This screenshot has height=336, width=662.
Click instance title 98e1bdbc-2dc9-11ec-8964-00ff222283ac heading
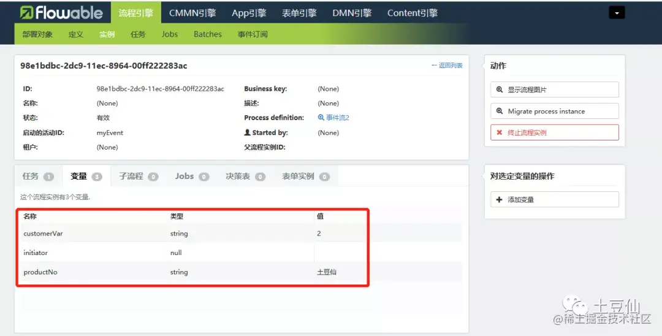click(x=104, y=66)
